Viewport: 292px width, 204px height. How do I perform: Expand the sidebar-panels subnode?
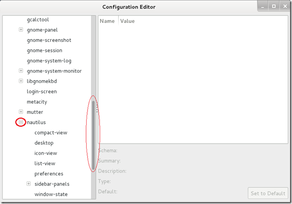click(28, 184)
